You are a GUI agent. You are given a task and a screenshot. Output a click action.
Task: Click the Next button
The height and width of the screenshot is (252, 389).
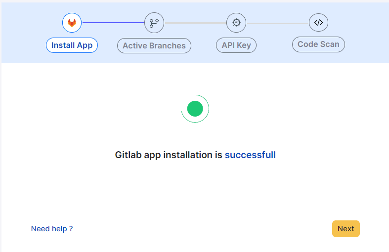(346, 229)
